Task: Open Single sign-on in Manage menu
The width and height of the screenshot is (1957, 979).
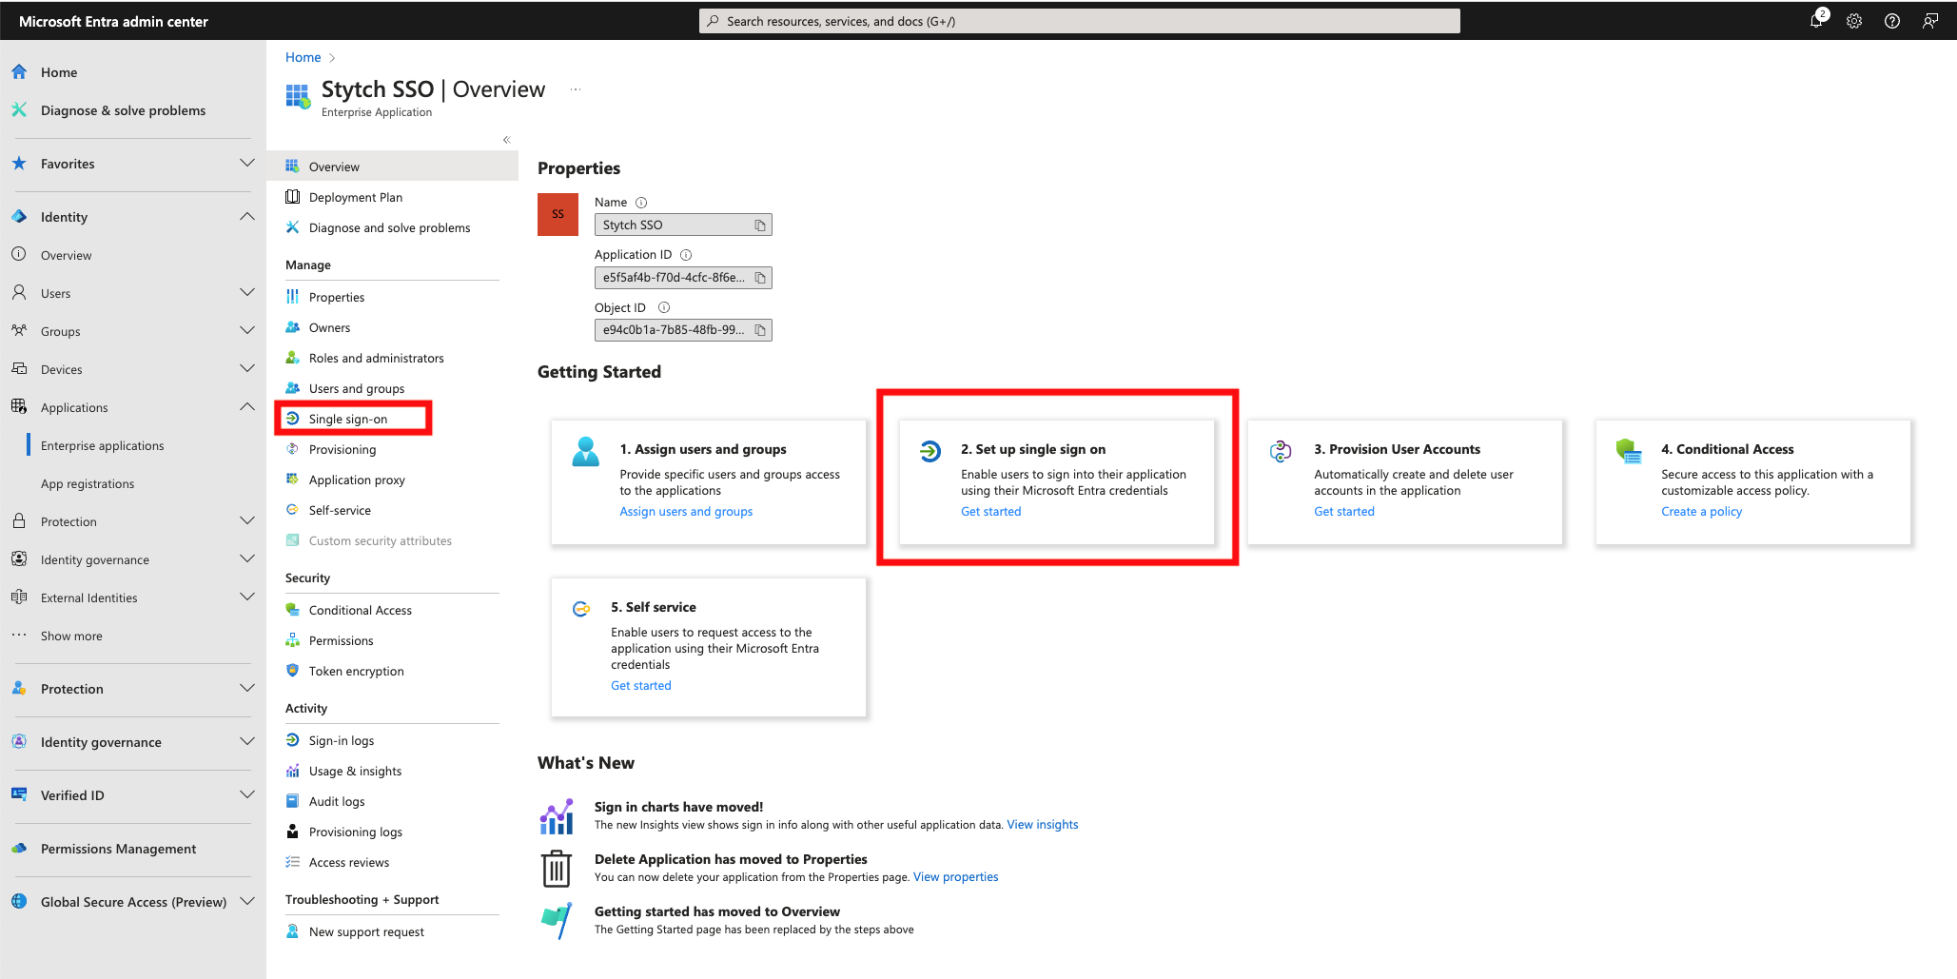Action: [x=348, y=419]
